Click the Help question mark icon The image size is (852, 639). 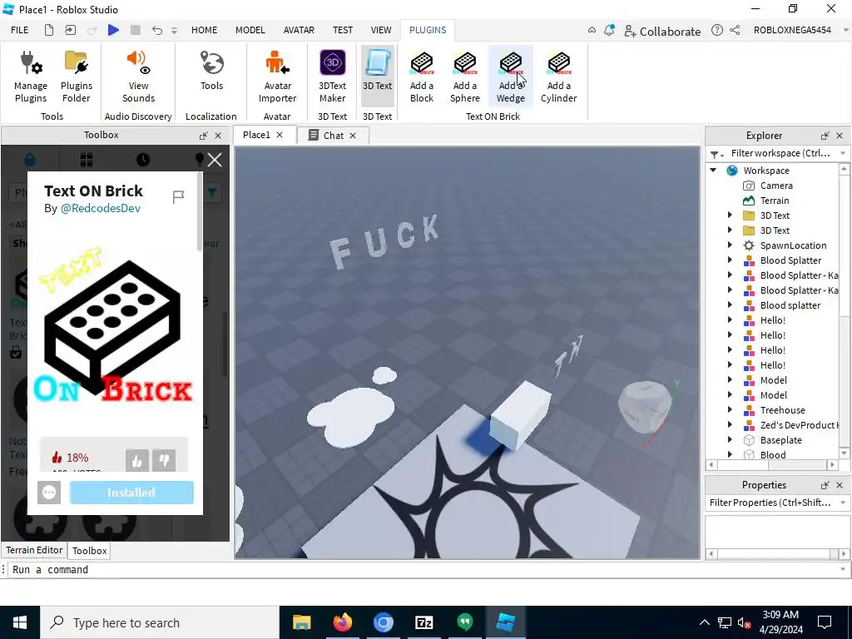pos(717,30)
